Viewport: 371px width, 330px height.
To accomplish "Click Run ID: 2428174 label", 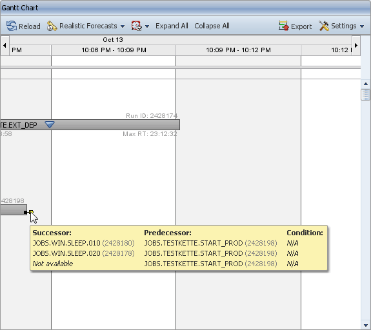I will click(152, 115).
